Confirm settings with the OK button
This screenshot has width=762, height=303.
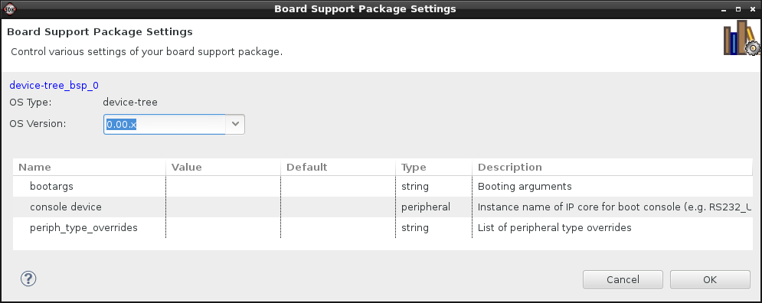[710, 280]
